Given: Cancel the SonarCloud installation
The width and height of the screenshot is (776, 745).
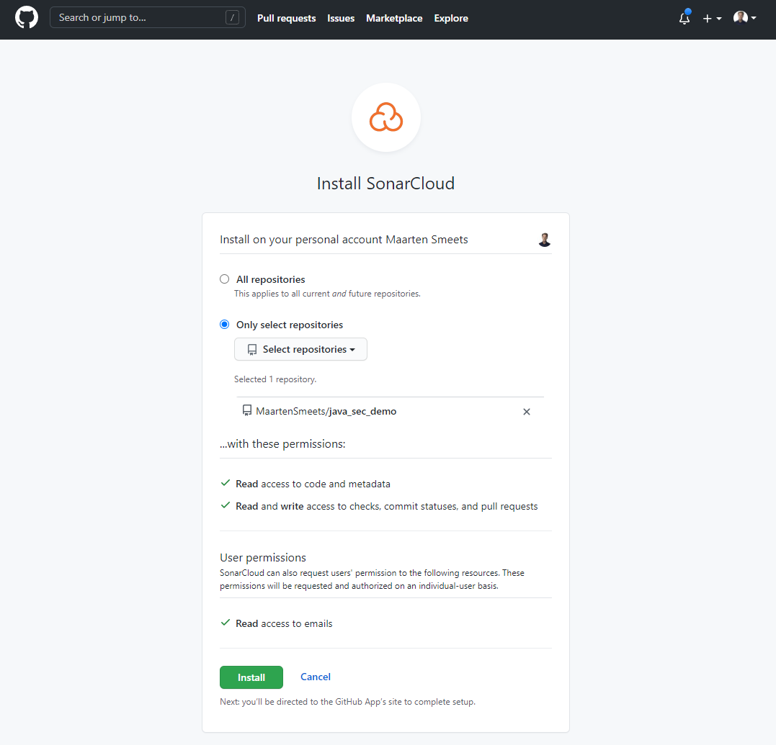Looking at the screenshot, I should [315, 677].
